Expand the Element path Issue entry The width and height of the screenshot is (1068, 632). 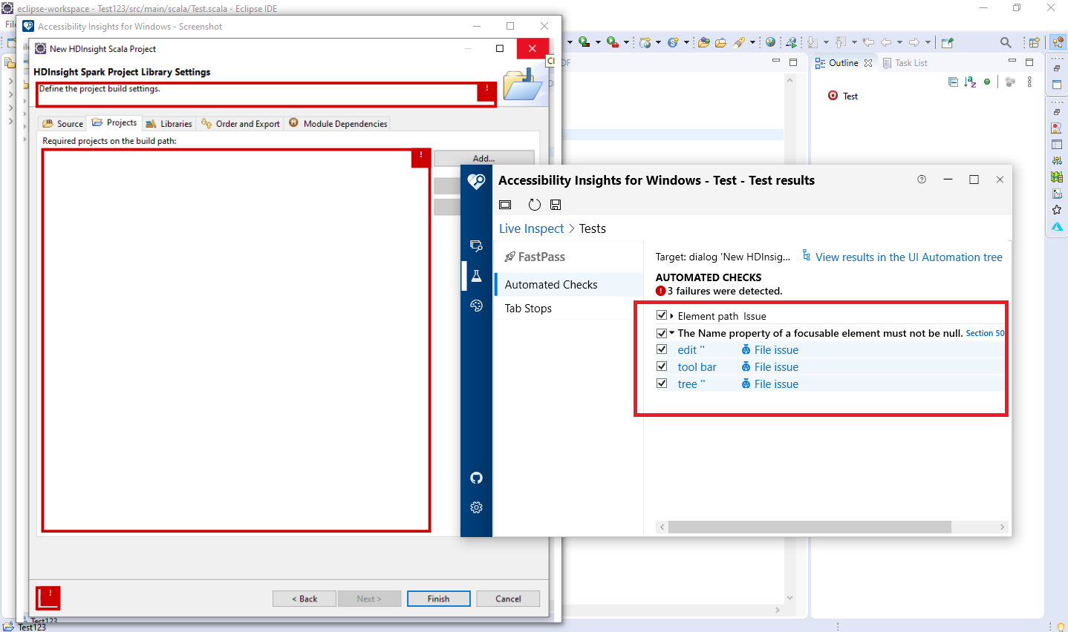[x=672, y=315]
